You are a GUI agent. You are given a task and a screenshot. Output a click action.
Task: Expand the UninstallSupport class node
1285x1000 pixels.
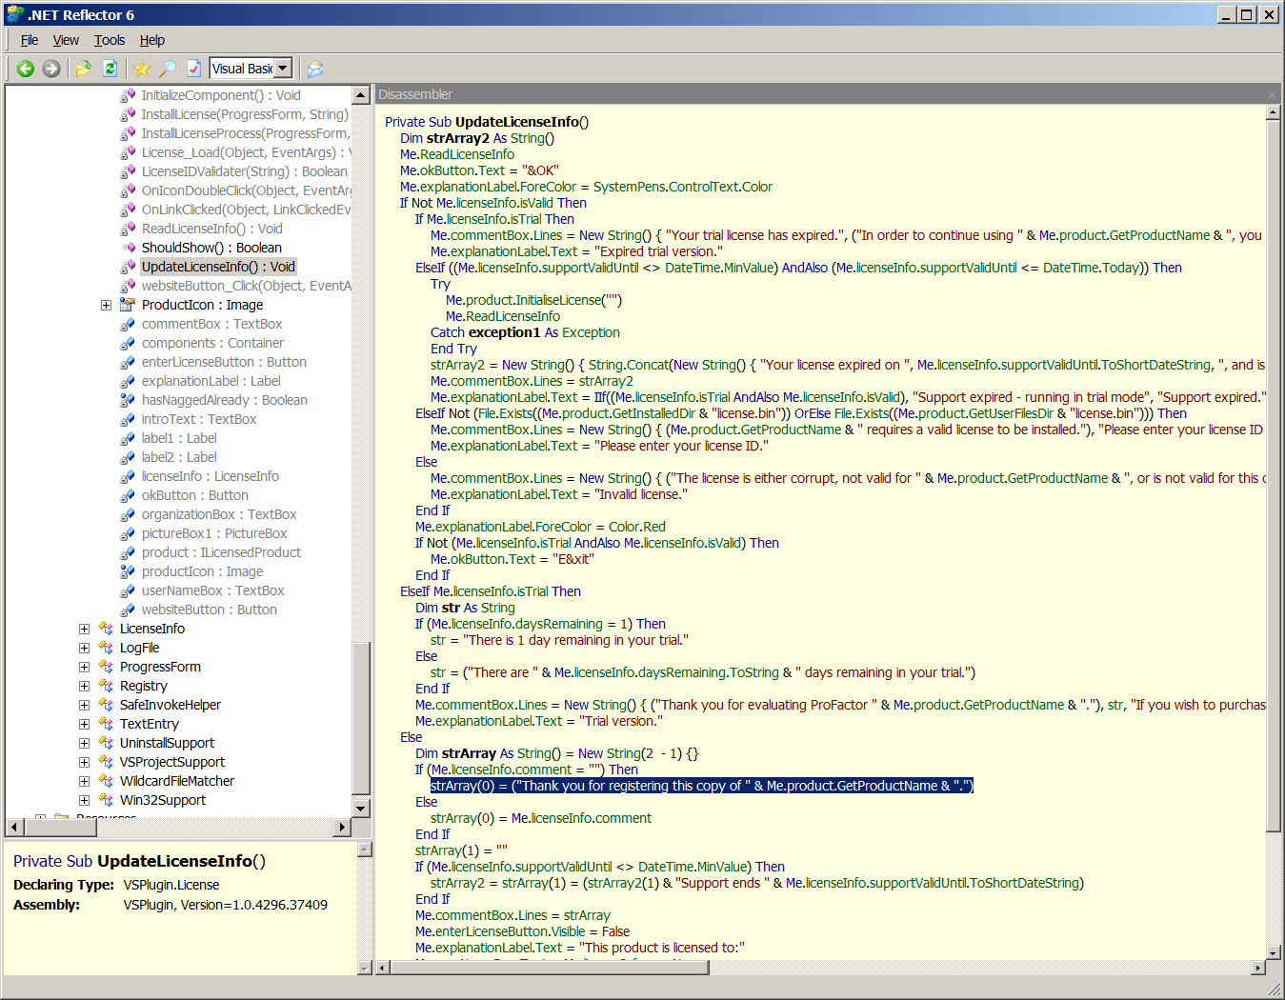pyautogui.click(x=84, y=743)
